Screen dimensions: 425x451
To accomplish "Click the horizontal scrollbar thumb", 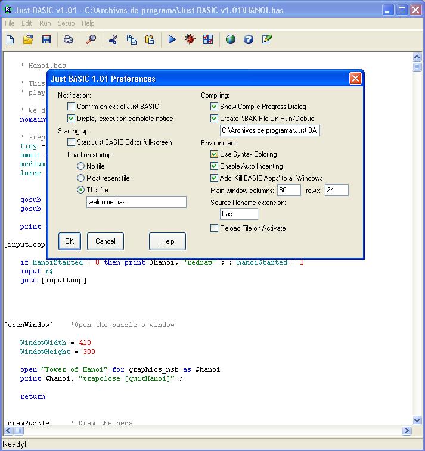I will [18, 430].
